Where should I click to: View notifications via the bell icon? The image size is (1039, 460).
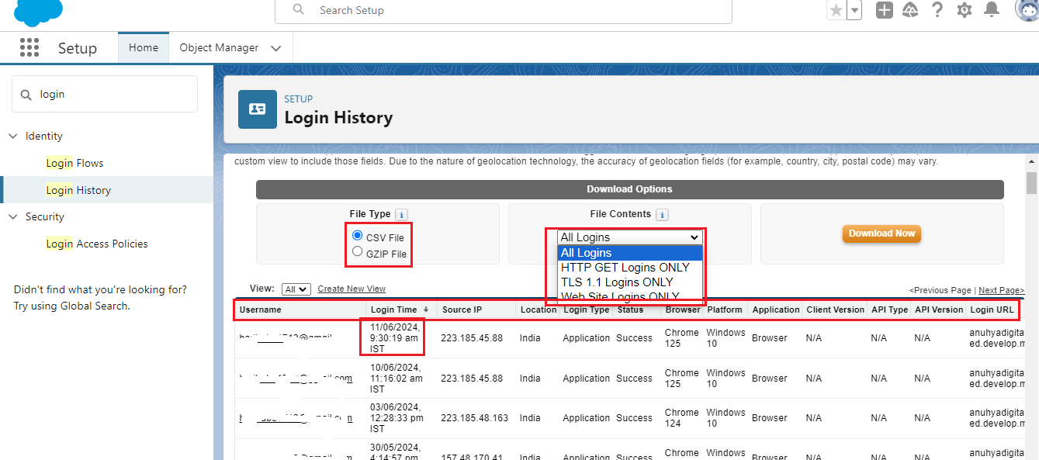pos(990,10)
